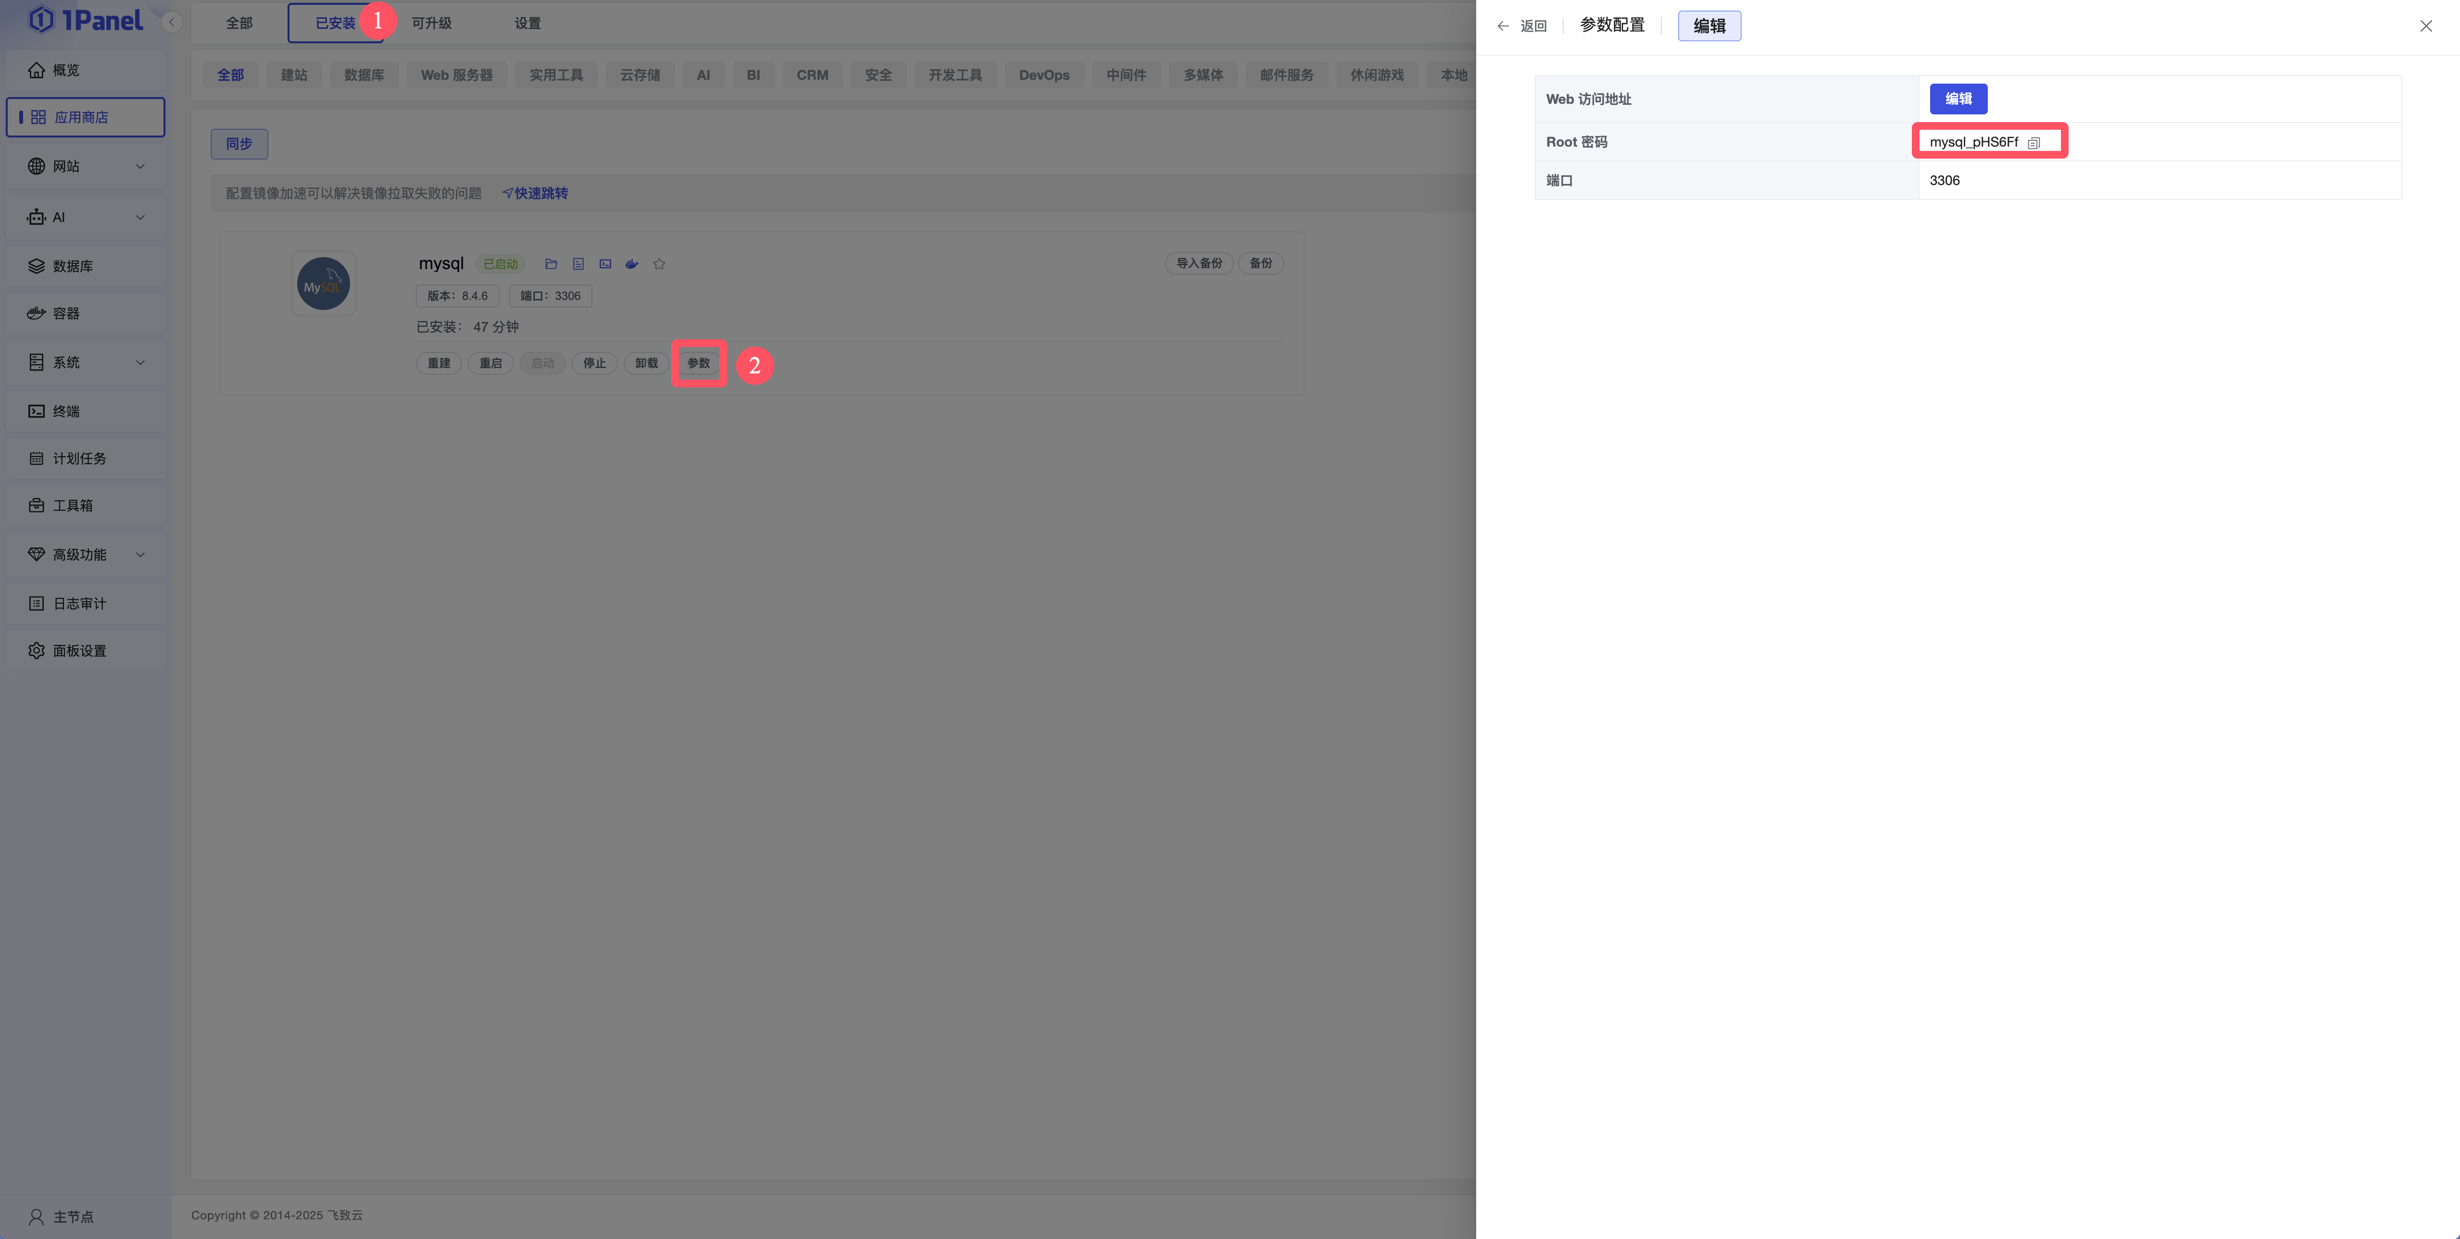Click the 参数配置 header 编辑 button
This screenshot has width=2460, height=1239.
click(1708, 26)
